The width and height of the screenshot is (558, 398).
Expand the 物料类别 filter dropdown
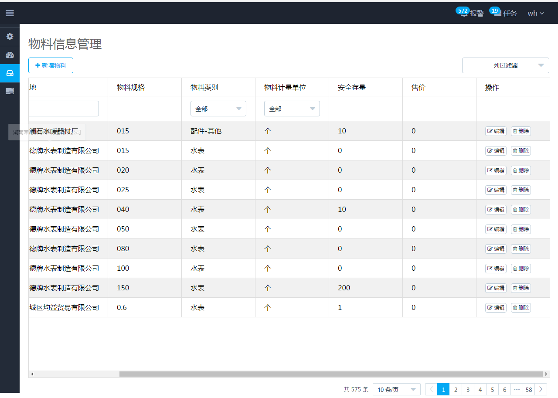pos(218,109)
